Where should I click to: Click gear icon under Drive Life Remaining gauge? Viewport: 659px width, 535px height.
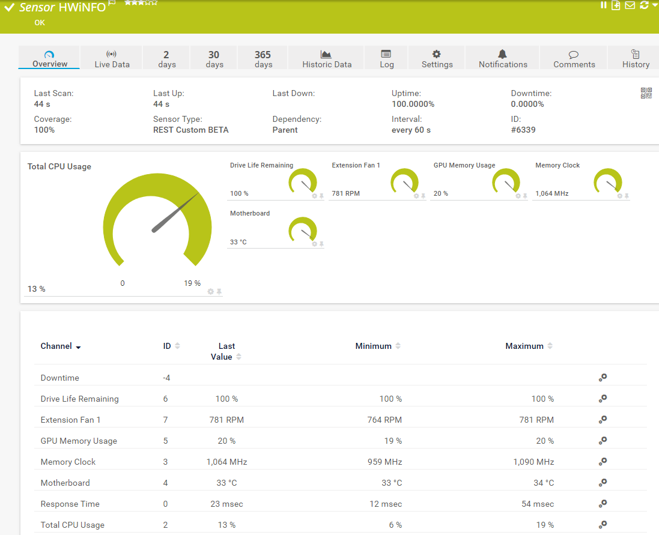pyautogui.click(x=314, y=196)
